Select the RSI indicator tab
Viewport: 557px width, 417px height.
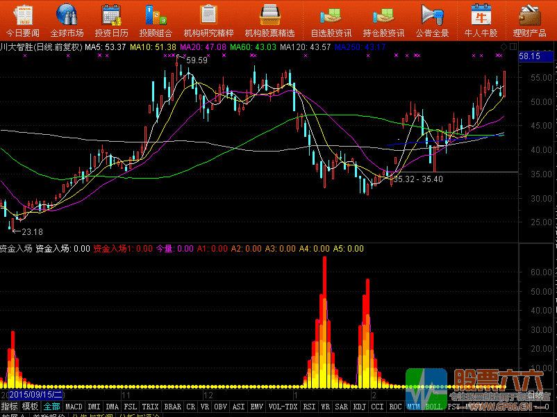click(309, 407)
